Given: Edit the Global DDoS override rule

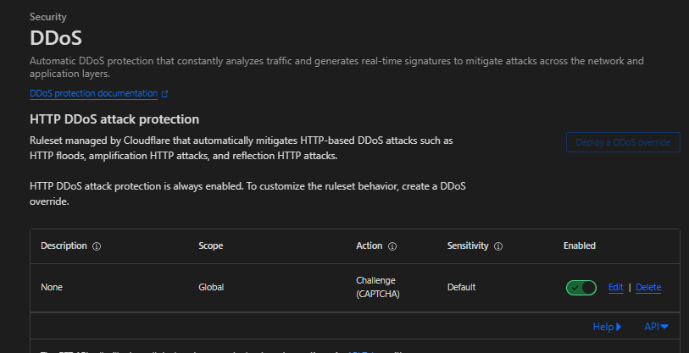Looking at the screenshot, I should (x=615, y=288).
